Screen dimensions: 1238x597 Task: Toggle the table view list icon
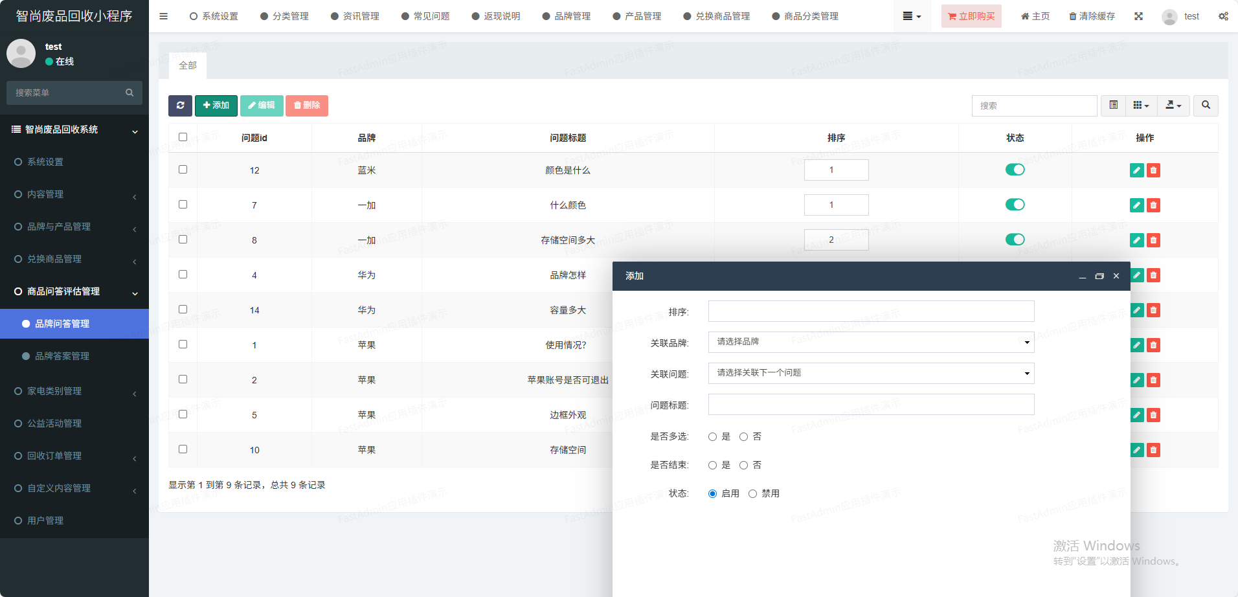pyautogui.click(x=1113, y=106)
